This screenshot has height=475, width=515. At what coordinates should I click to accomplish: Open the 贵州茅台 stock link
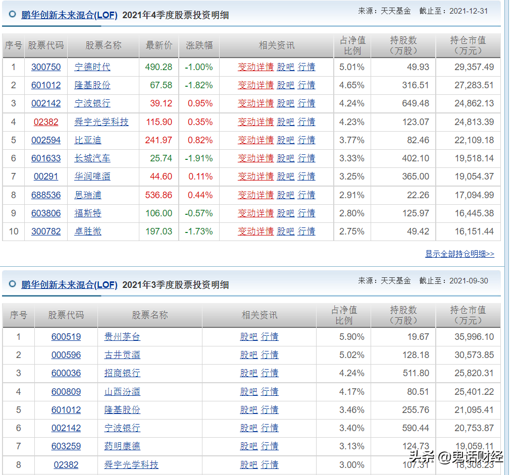(x=122, y=336)
